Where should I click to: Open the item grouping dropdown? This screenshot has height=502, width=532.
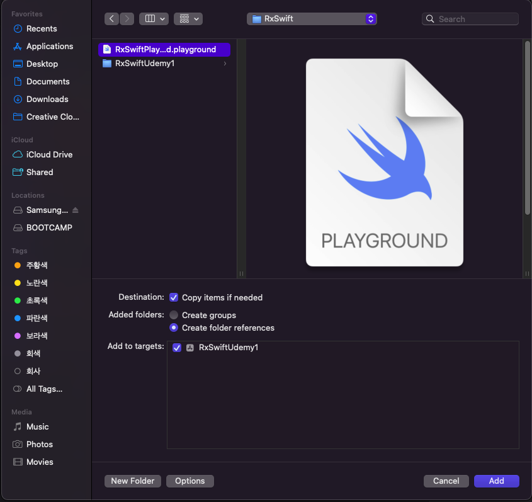pyautogui.click(x=188, y=19)
